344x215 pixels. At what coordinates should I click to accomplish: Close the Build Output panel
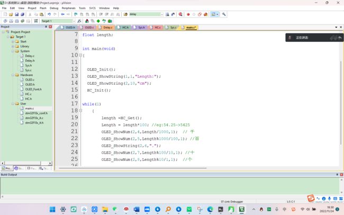pyautogui.click(x=341, y=175)
